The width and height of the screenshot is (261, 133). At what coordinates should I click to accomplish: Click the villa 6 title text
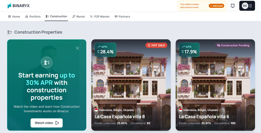point(204,117)
